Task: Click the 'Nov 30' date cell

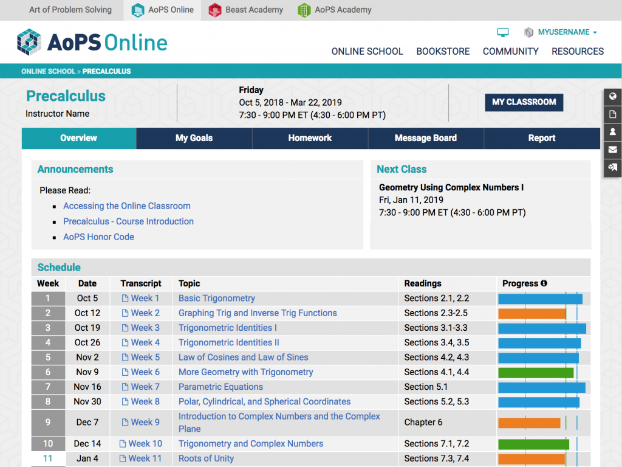Action: pos(87,401)
